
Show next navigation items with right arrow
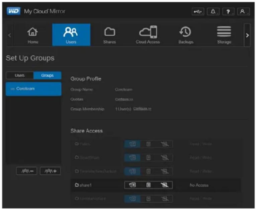(247, 35)
